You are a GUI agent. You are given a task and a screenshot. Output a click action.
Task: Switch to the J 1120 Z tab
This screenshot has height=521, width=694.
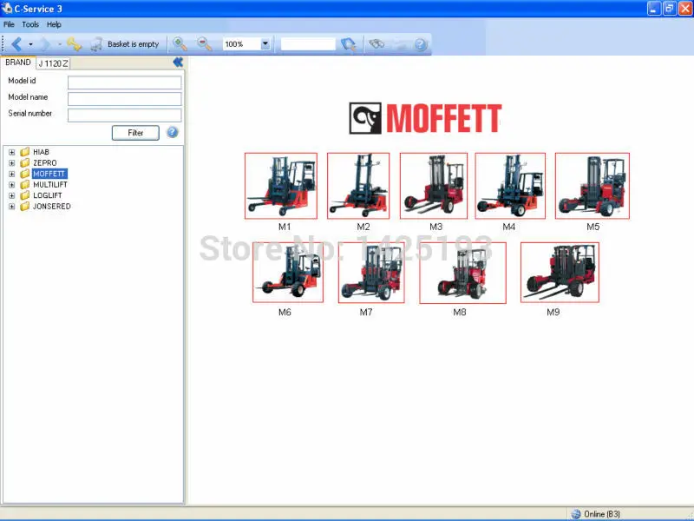coord(53,63)
